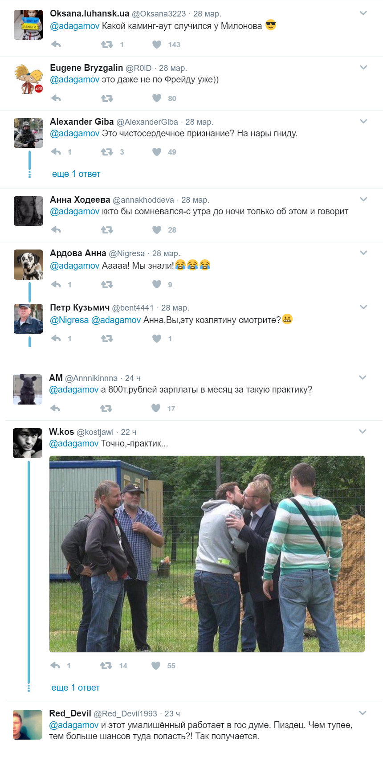This screenshot has width=383, height=761.
Task: Retweet Oksana.luhansk.ua's reply
Action: coord(107,44)
